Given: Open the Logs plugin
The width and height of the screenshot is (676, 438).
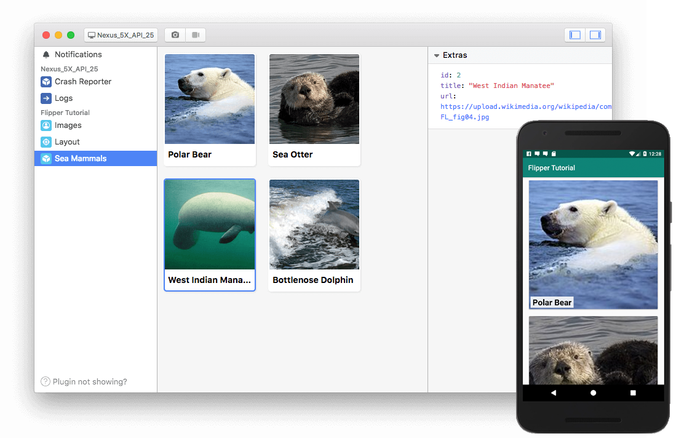Looking at the screenshot, I should (x=65, y=98).
